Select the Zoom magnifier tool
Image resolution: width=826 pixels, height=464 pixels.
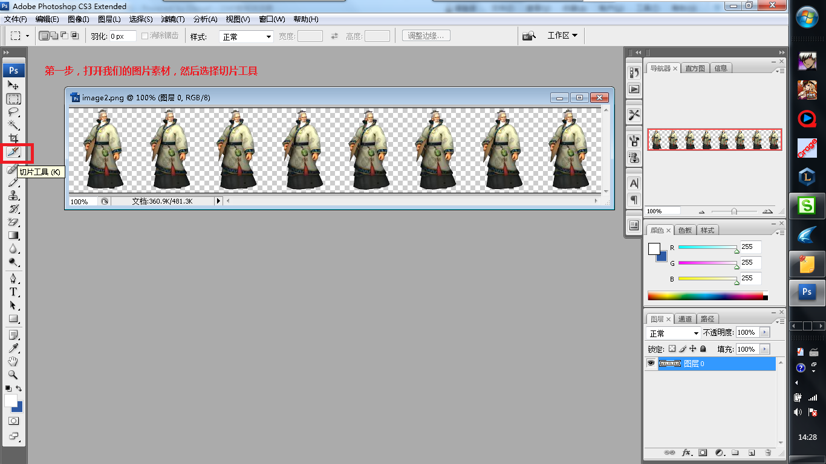pyautogui.click(x=13, y=375)
